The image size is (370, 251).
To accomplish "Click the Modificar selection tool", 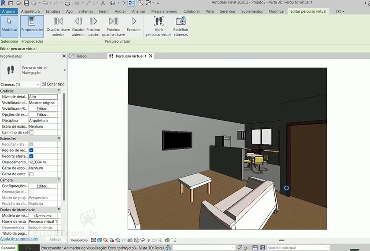I will pos(9,25).
